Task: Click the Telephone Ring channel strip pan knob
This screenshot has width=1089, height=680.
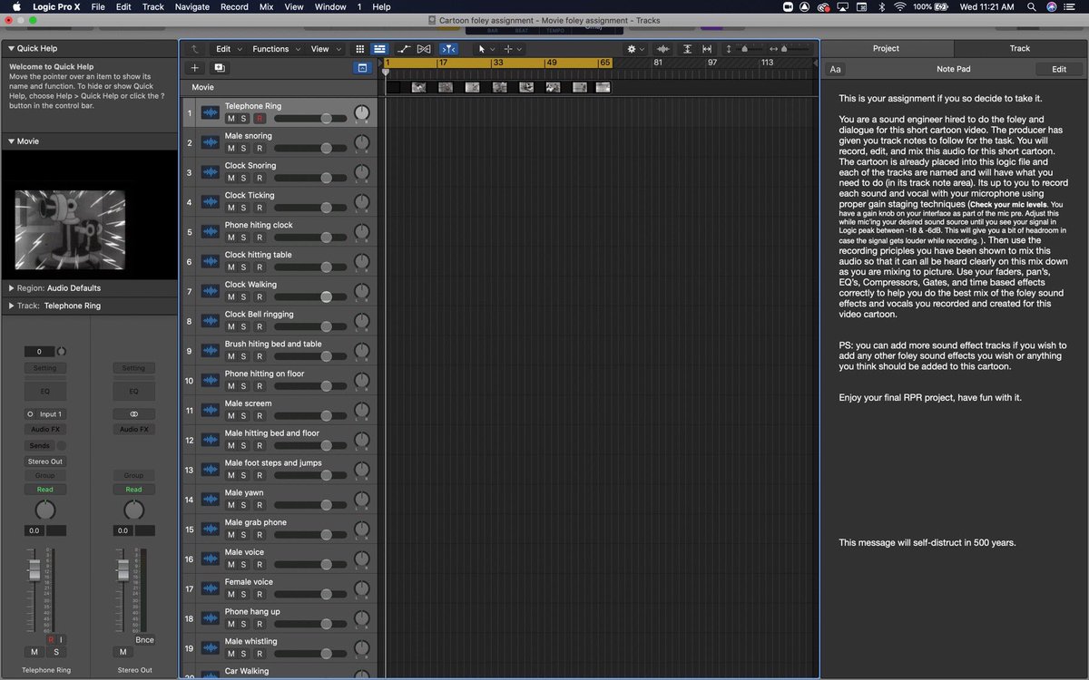Action: [x=44, y=510]
